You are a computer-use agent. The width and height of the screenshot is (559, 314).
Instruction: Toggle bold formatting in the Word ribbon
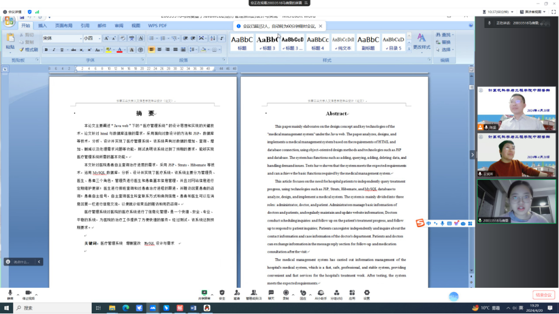pos(46,50)
